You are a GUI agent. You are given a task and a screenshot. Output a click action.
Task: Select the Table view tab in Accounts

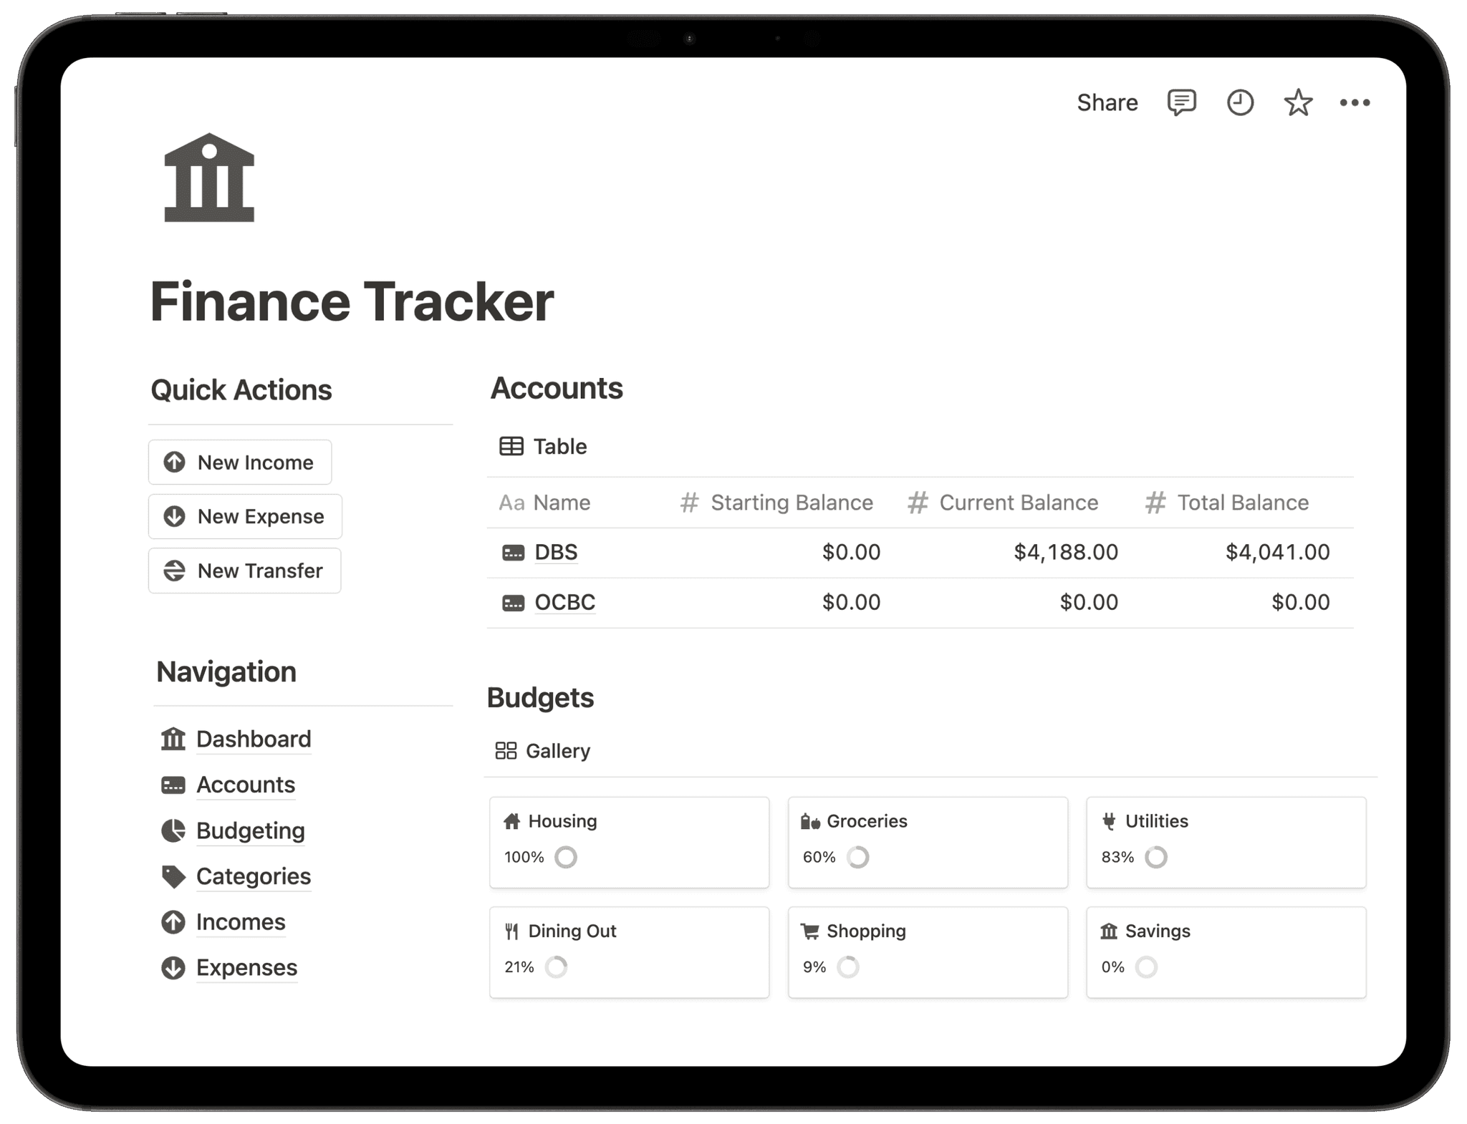[x=544, y=447]
